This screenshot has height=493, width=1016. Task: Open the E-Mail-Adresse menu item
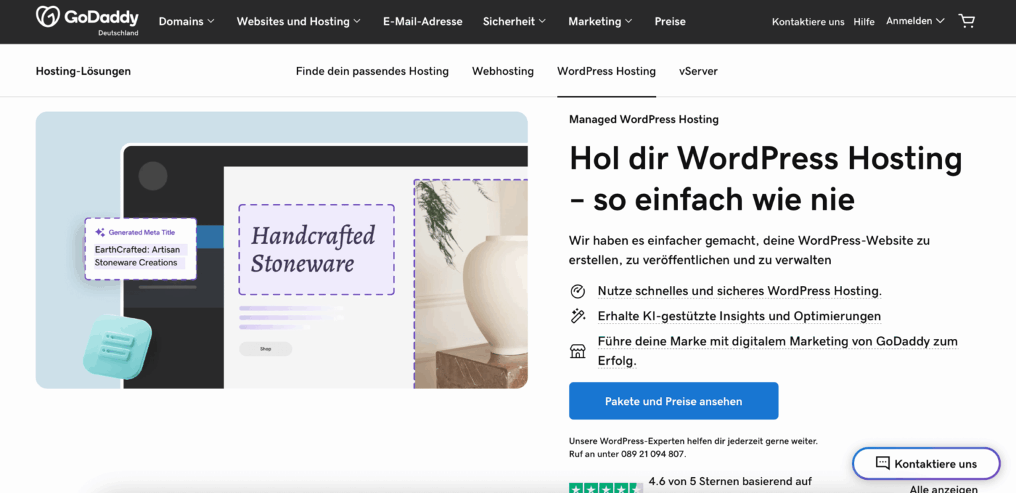click(423, 21)
